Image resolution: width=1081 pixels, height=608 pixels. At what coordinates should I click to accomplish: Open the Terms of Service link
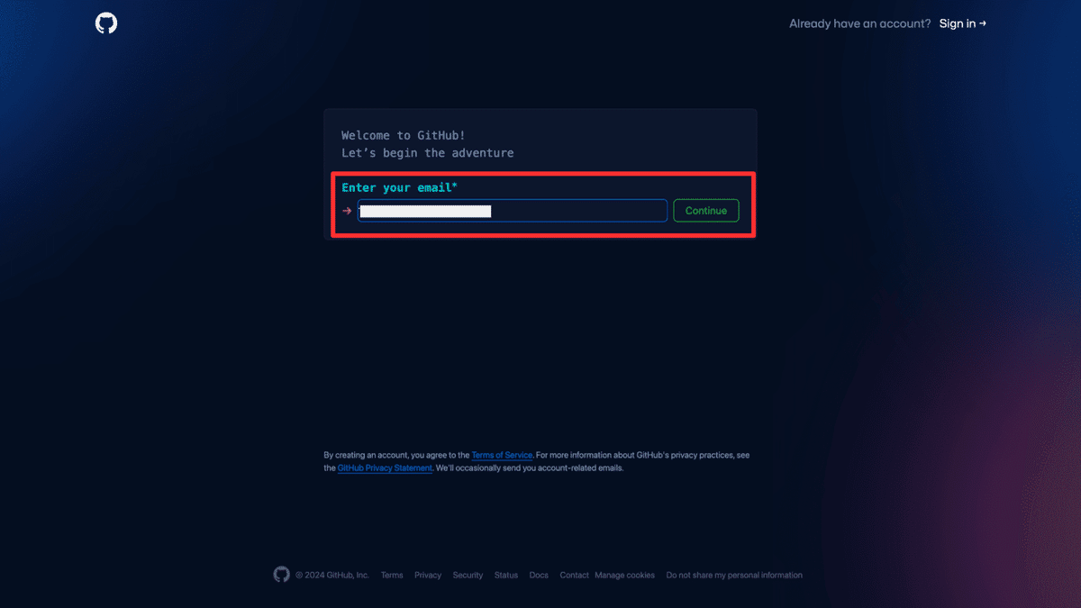(502, 455)
